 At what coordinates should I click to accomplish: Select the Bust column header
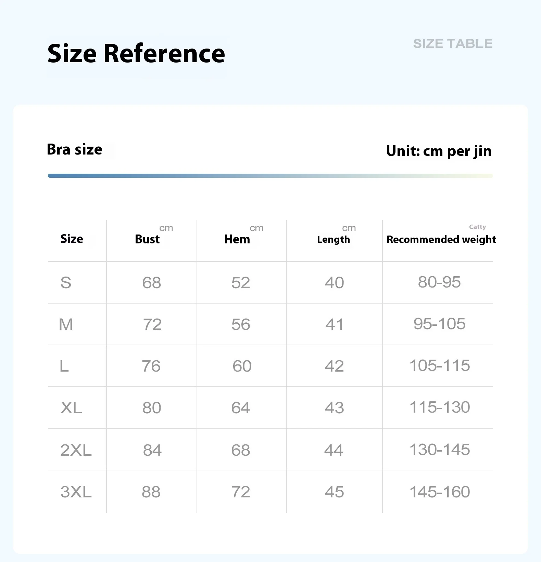click(x=147, y=239)
